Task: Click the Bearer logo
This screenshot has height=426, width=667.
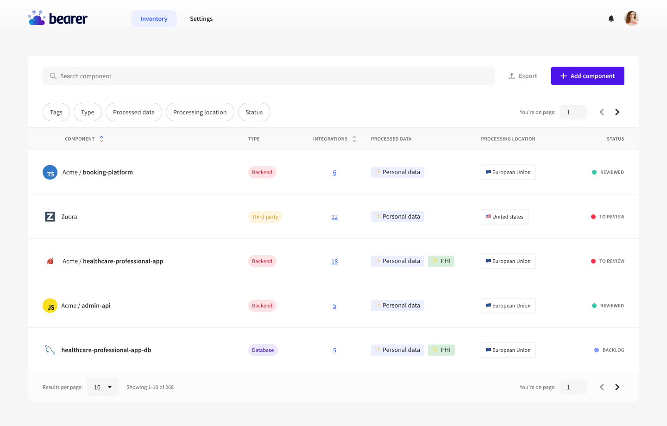Action: coord(58,19)
